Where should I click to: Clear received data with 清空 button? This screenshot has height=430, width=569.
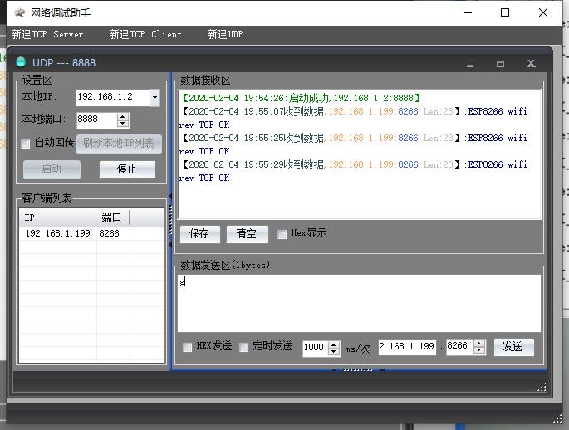click(248, 234)
